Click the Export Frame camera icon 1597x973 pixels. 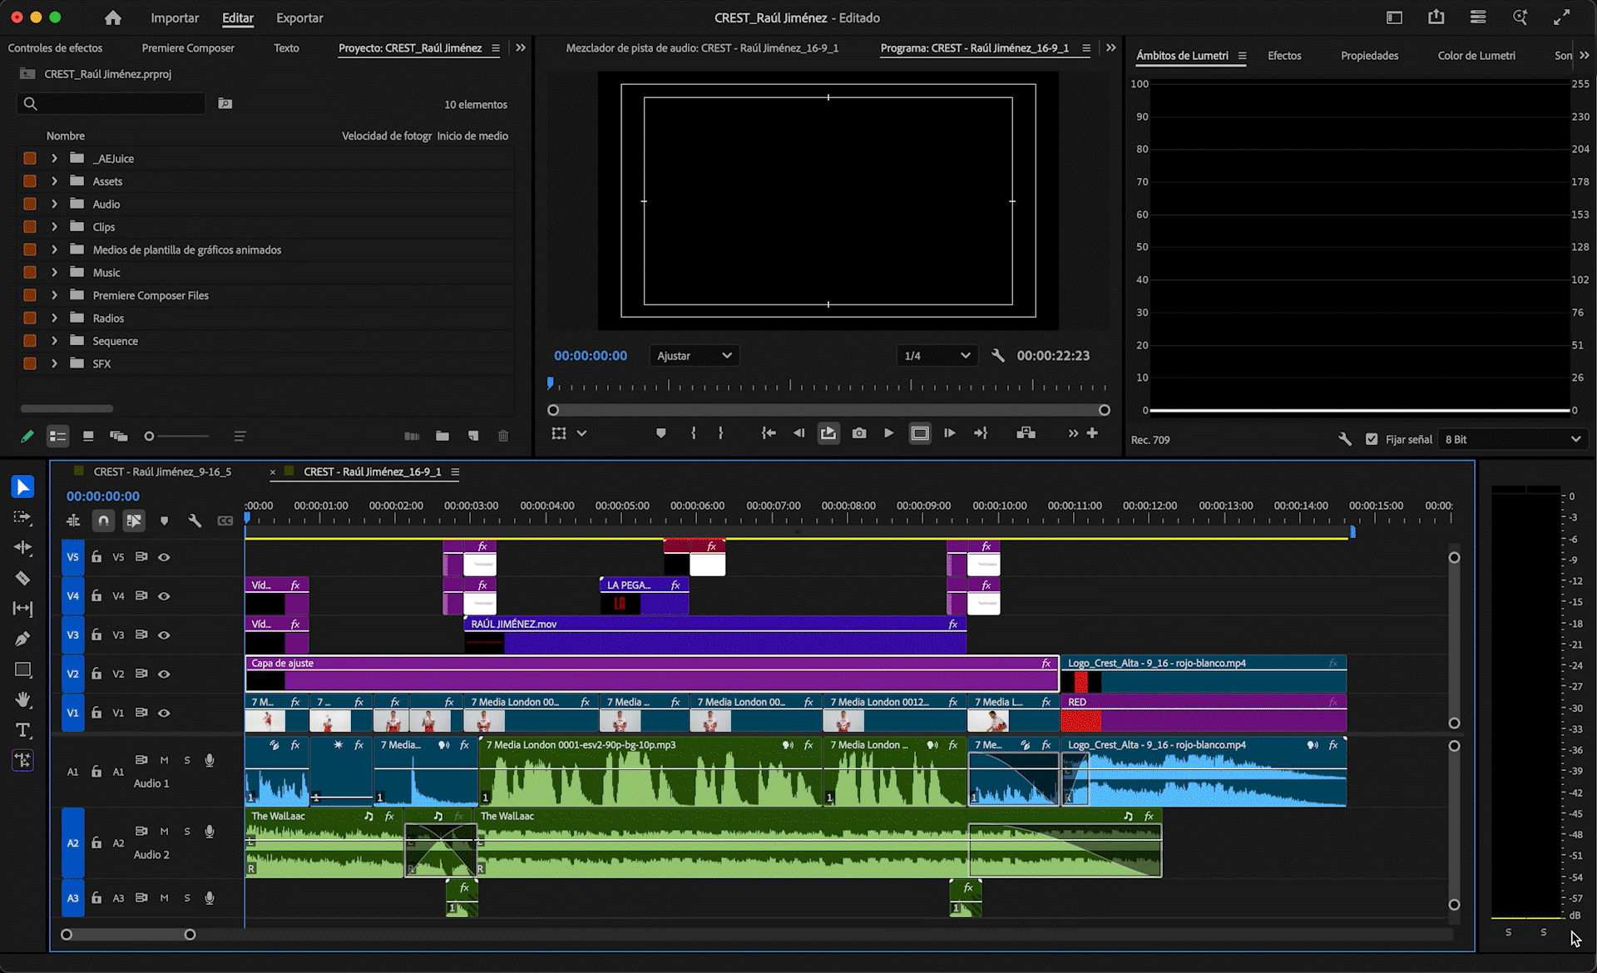coord(859,433)
